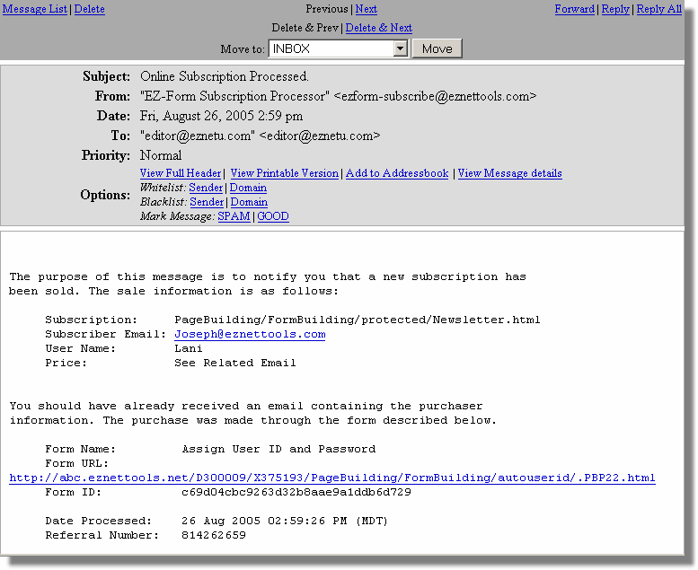Go to the Next message
698x570 pixels.
click(x=366, y=9)
